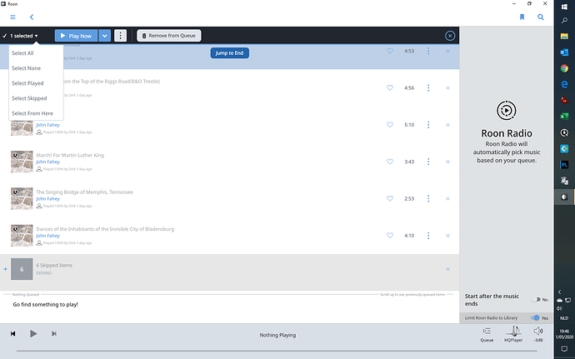Choose Select Skipped from the menu

tap(29, 98)
